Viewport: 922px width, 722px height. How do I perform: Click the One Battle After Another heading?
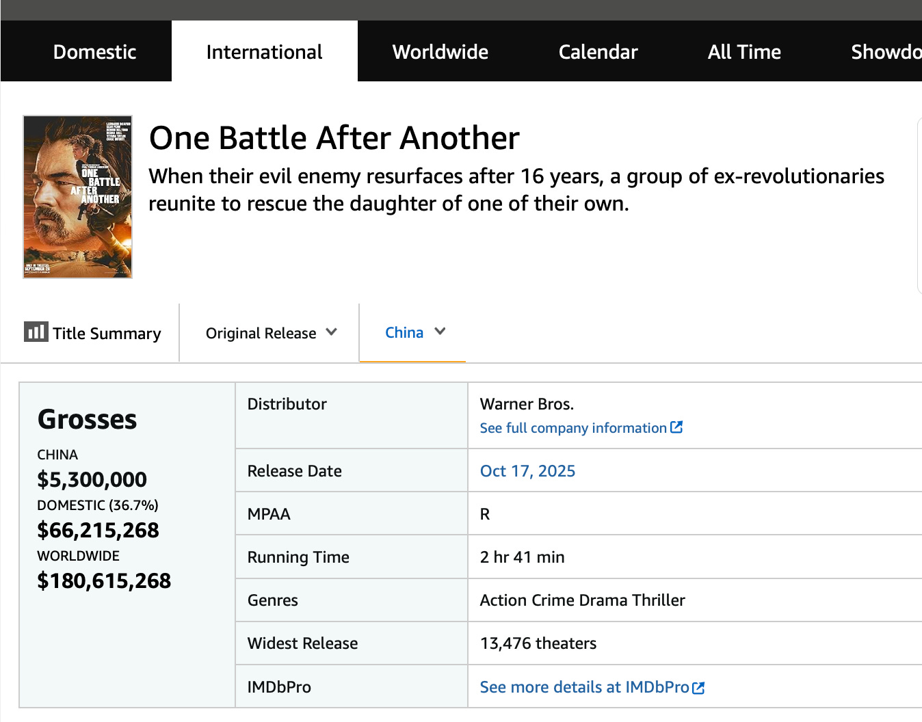(x=334, y=138)
